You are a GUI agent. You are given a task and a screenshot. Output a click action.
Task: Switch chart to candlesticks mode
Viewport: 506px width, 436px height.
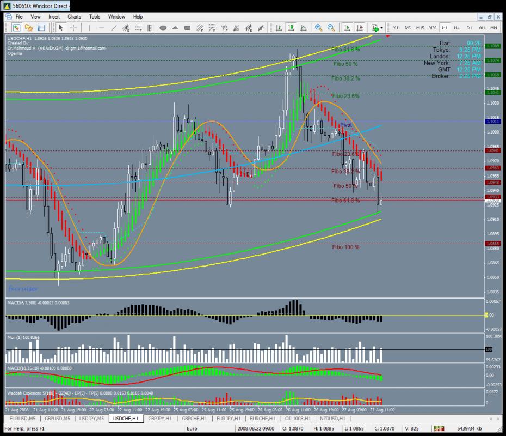(x=291, y=28)
